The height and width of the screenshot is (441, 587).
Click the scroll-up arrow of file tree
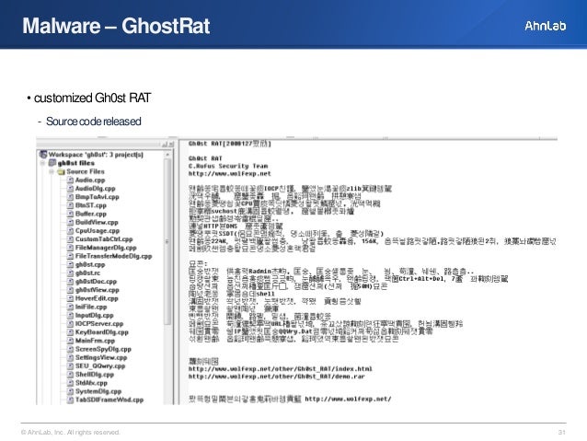[167, 155]
